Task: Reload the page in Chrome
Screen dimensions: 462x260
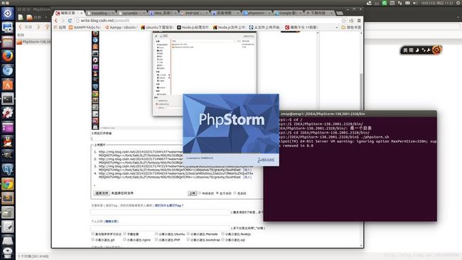Action: point(70,21)
